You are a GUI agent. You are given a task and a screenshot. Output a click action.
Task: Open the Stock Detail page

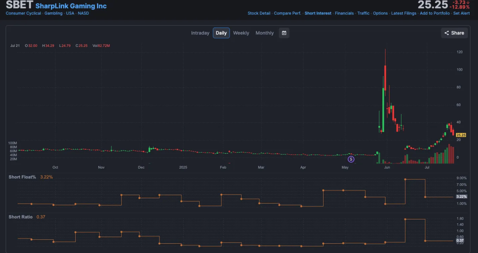259,13
